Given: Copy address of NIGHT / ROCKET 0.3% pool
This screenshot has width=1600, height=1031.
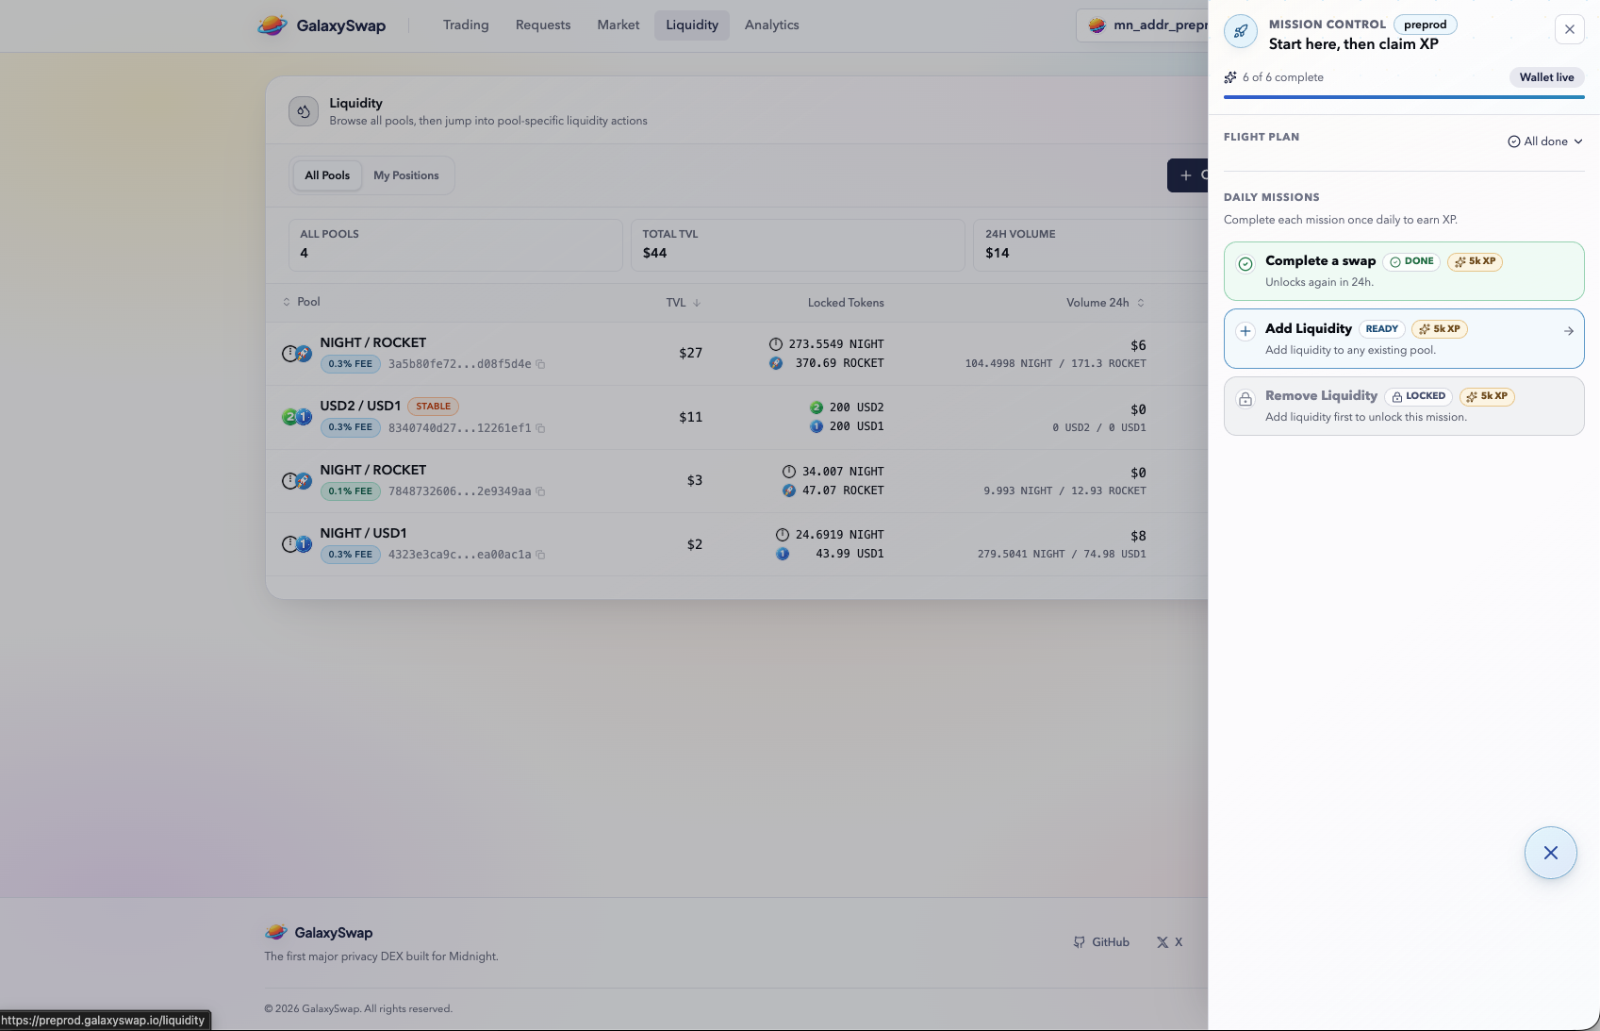Looking at the screenshot, I should click(x=540, y=364).
